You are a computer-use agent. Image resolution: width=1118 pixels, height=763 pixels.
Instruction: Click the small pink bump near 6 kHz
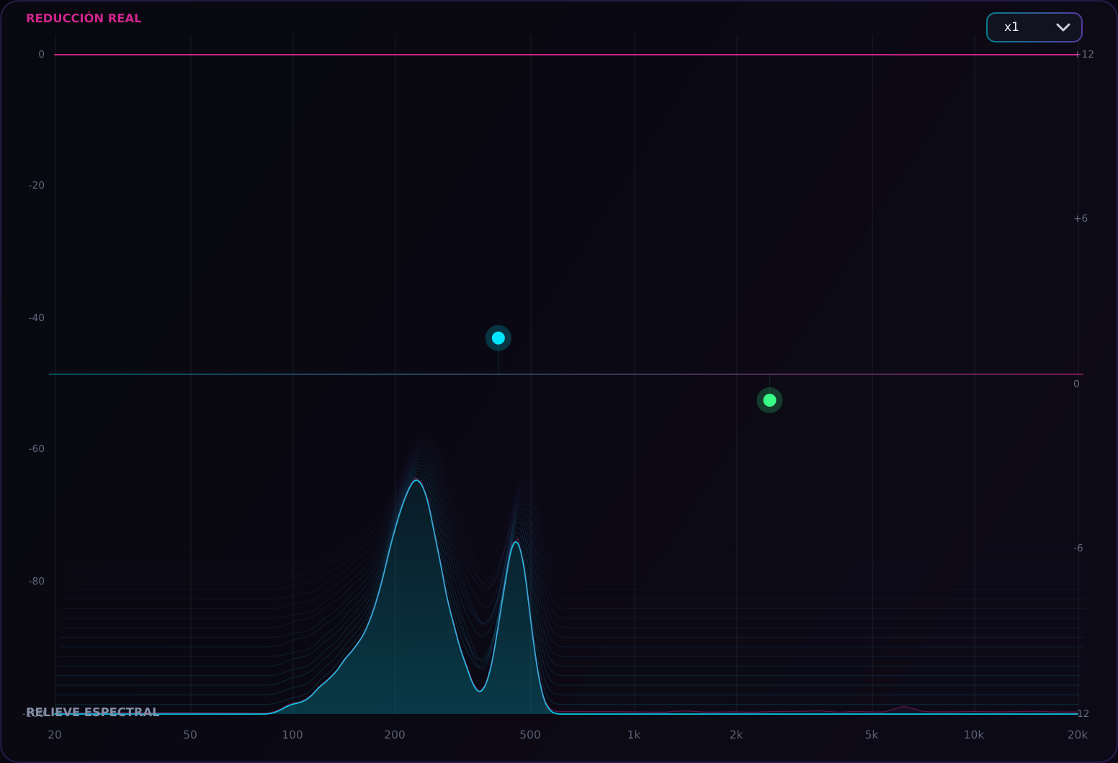tap(903, 708)
